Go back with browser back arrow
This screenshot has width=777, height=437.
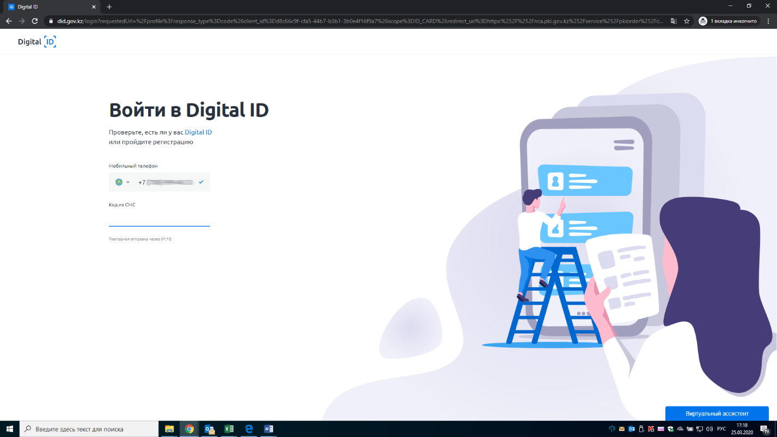(9, 21)
